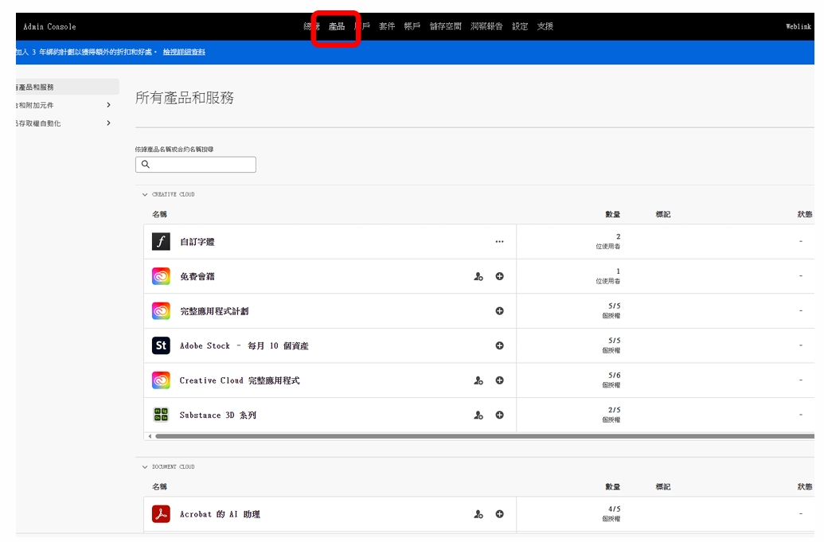This screenshot has width=824, height=542.
Task: Open the 自訂字體 product row
Action: tap(197, 242)
